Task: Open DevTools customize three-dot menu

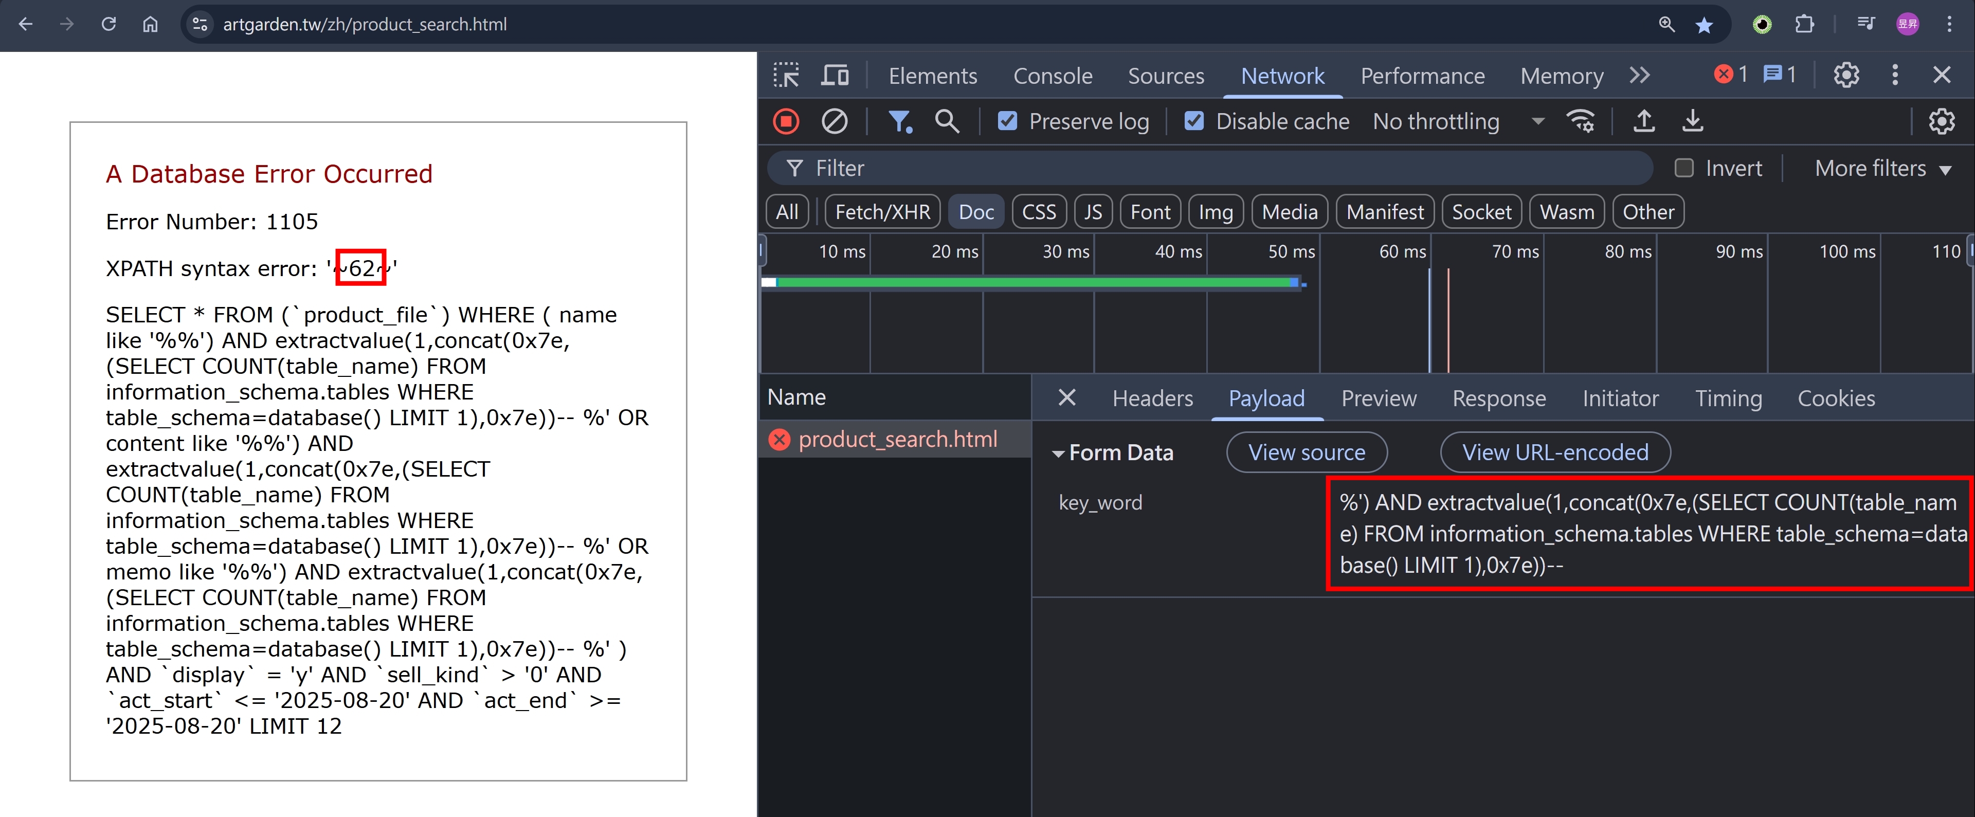Action: pyautogui.click(x=1895, y=75)
